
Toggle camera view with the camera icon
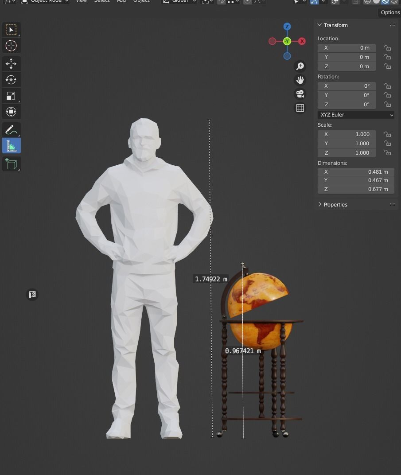300,94
